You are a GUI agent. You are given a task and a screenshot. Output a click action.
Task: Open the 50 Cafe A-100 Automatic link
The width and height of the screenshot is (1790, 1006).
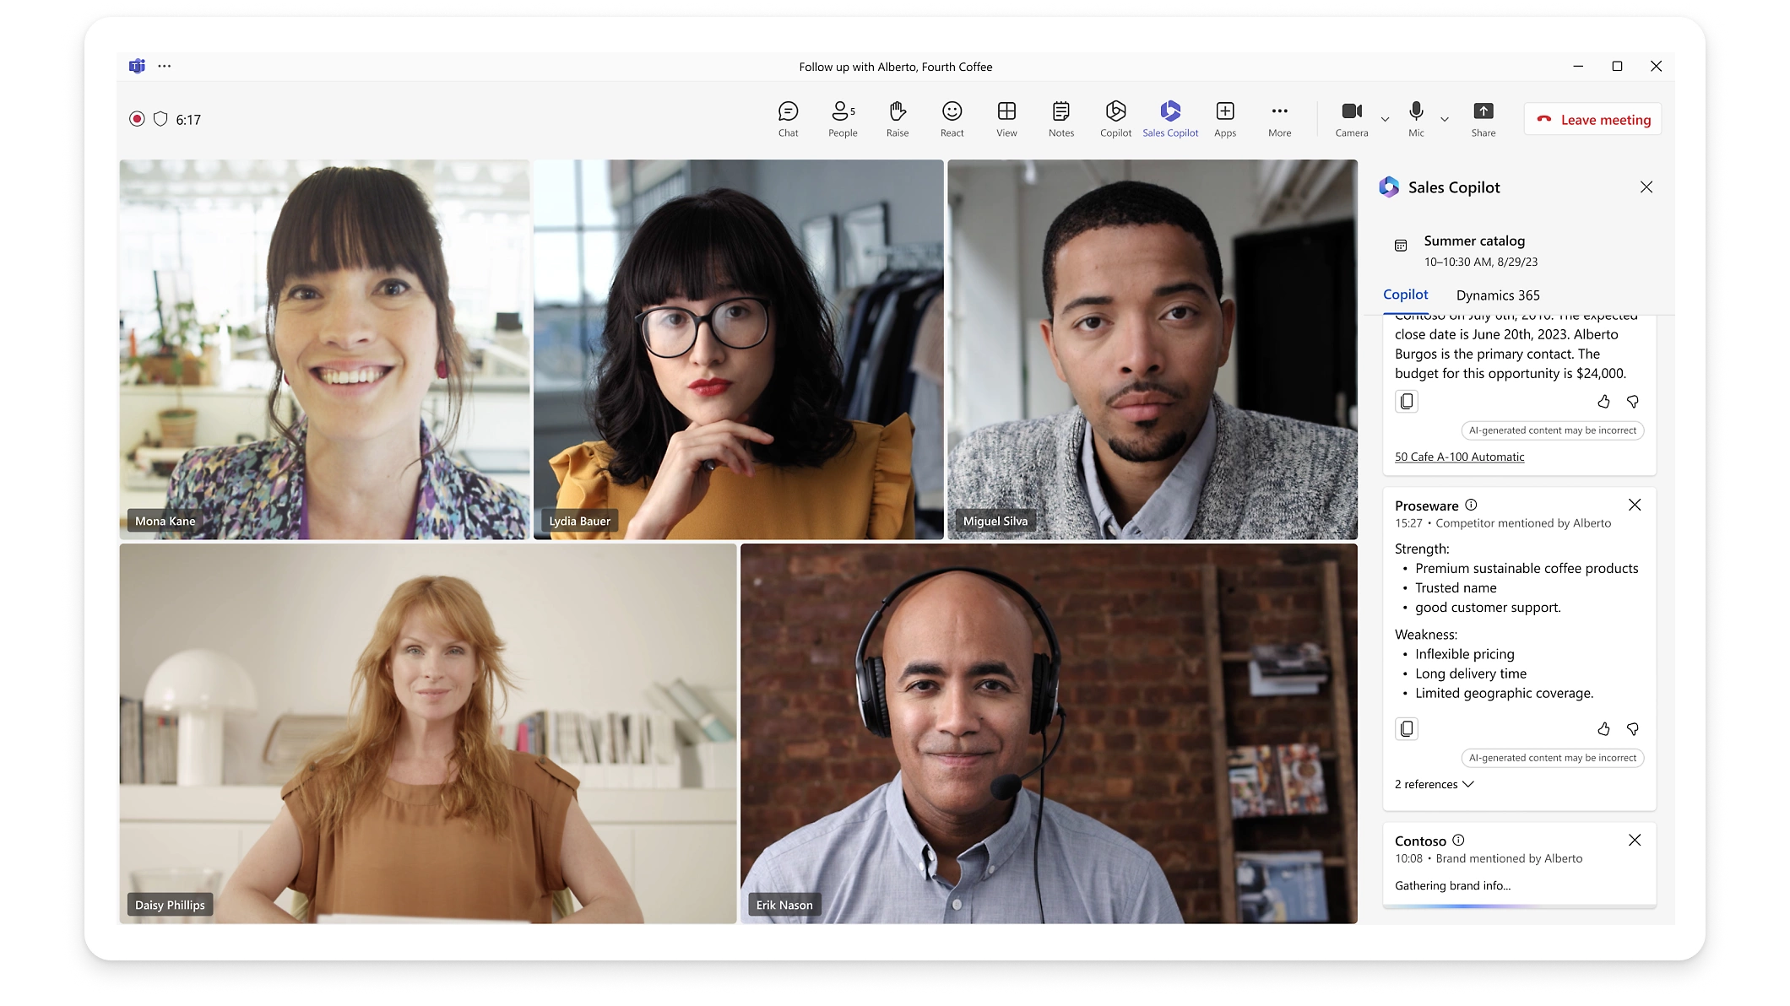click(x=1459, y=457)
